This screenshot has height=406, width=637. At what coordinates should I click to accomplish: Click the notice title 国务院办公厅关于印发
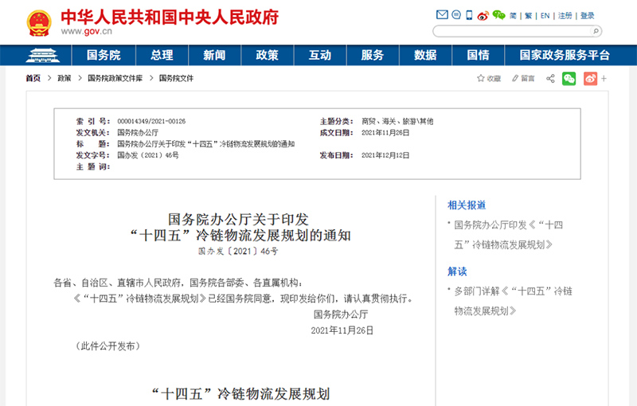pos(238,219)
